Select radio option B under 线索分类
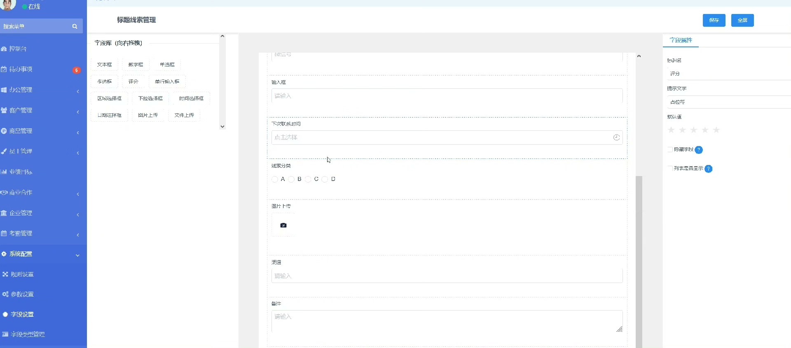Screen dimensions: 791x348 tap(291, 179)
